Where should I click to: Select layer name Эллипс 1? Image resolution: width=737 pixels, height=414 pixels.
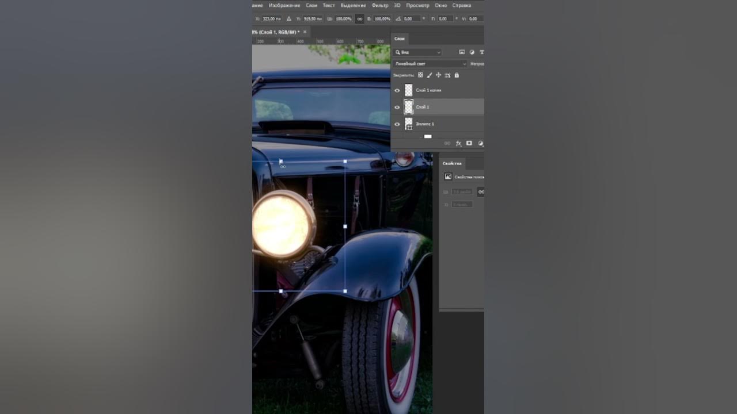(x=425, y=124)
